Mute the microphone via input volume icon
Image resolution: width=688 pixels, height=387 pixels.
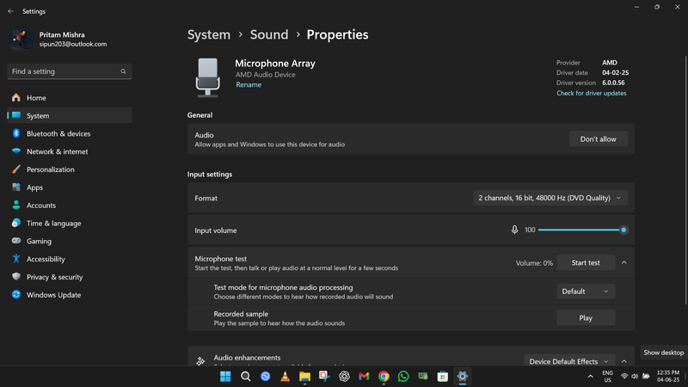[514, 230]
